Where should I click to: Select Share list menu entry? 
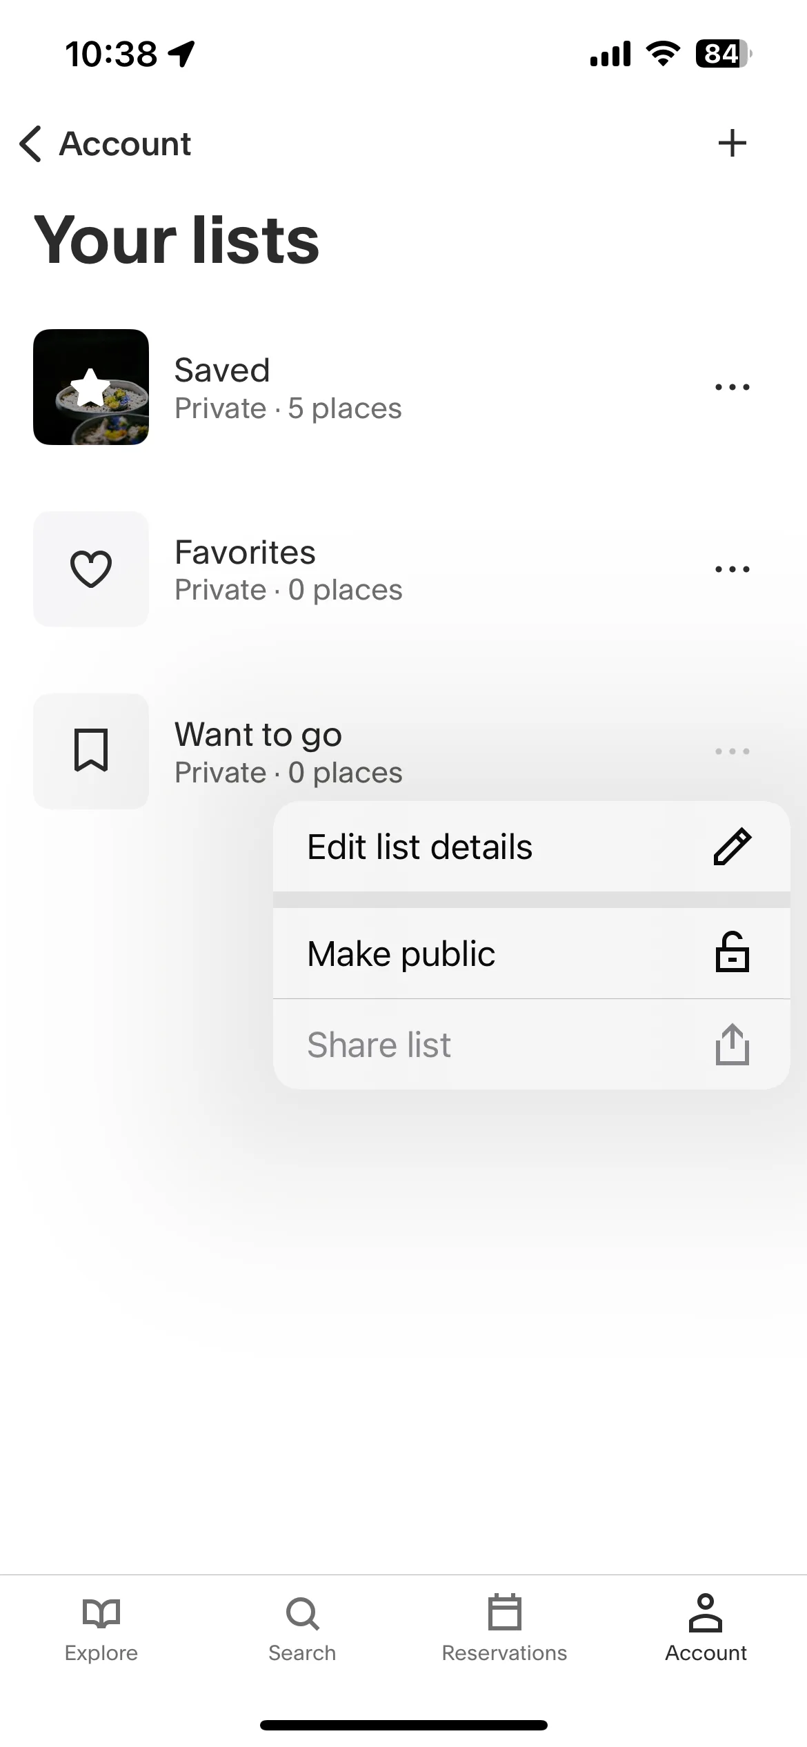[531, 1045]
